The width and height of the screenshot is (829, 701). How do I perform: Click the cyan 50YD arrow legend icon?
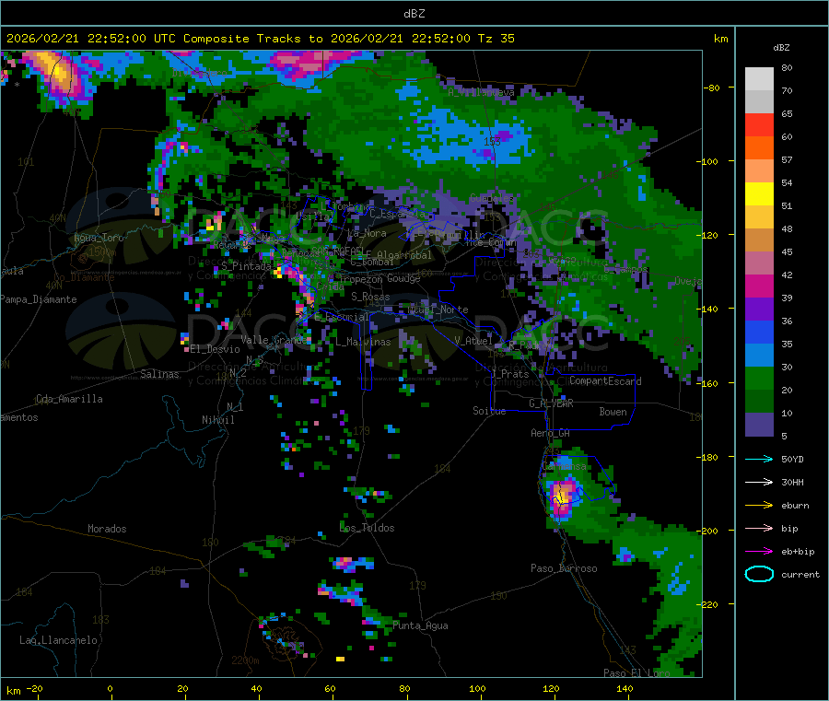759,459
